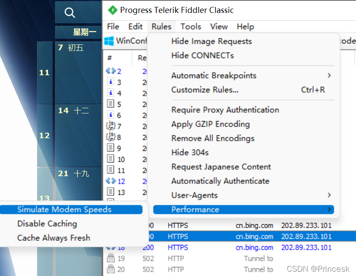
Task: Select session 10 document icon
Action: [111, 159]
